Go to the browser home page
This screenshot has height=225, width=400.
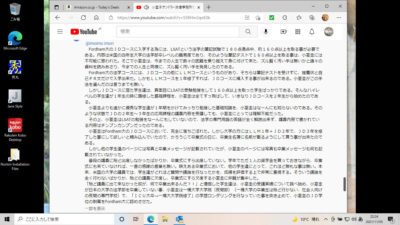coord(96,18)
